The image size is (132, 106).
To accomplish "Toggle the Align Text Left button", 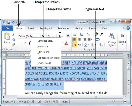I will tap(75, 39).
